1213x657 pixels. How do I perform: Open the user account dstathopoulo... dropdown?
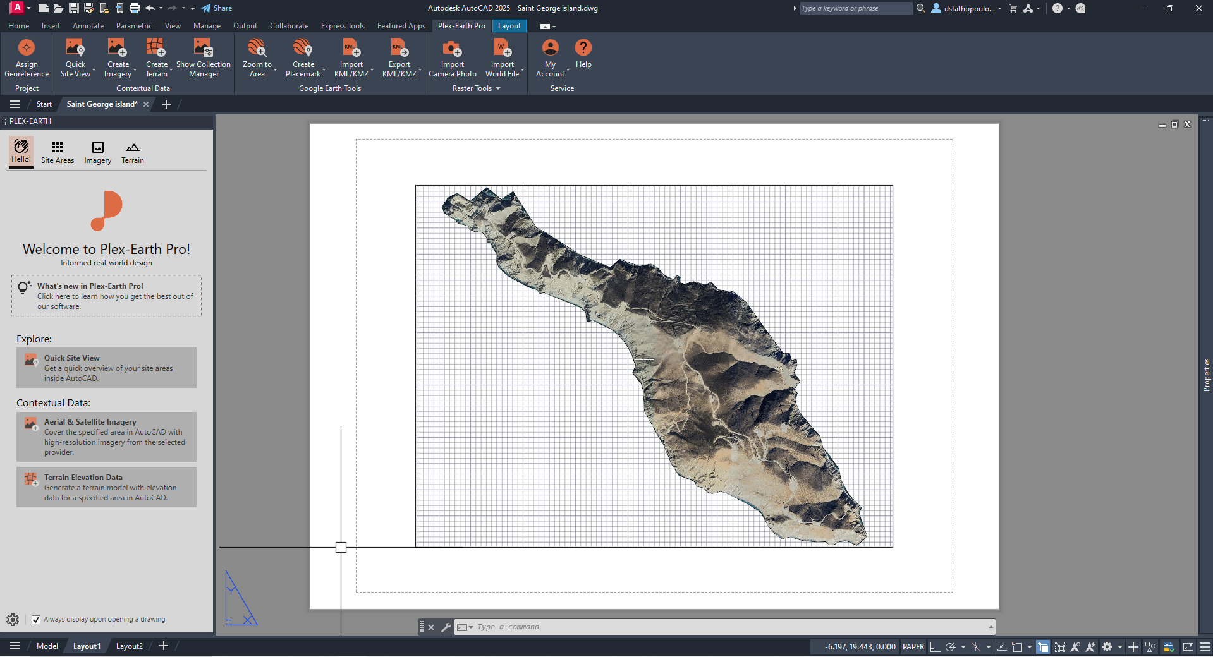[966, 8]
